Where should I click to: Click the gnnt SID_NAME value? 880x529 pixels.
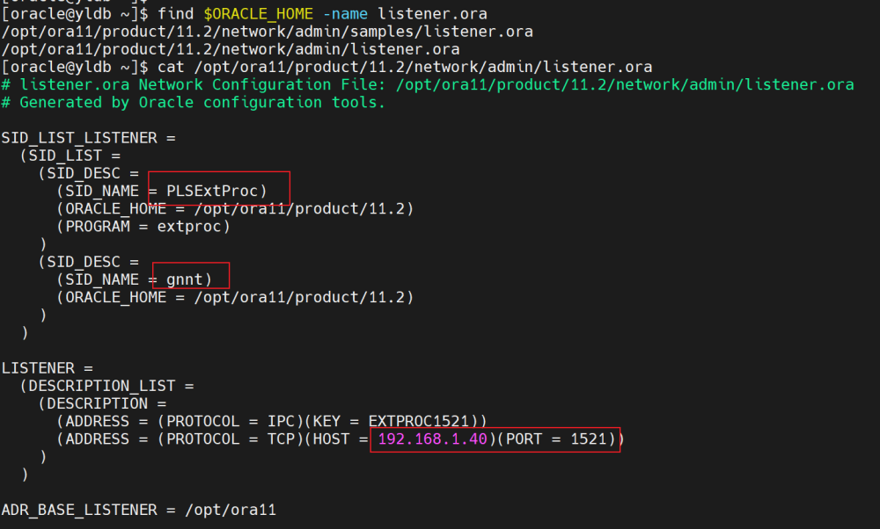click(184, 279)
